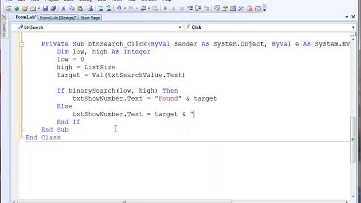
Task: Click the last window icon on toolbar
Action: [x=258, y=8]
